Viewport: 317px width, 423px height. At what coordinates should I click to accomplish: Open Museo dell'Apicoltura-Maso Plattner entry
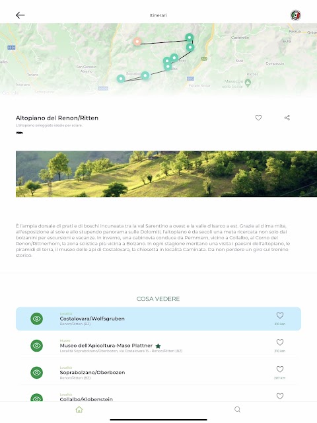(x=158, y=346)
